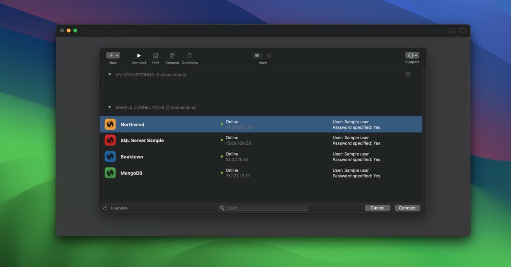Select the Booktown connection name

(132, 157)
